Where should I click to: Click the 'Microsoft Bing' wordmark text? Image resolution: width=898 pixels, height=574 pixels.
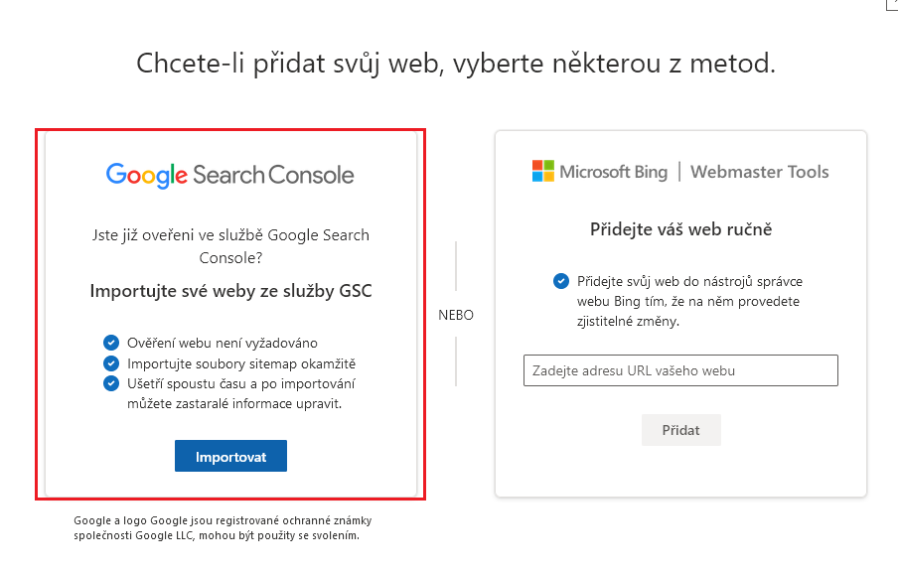(613, 172)
